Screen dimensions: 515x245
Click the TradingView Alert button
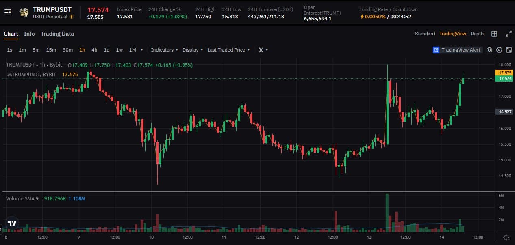(x=457, y=50)
